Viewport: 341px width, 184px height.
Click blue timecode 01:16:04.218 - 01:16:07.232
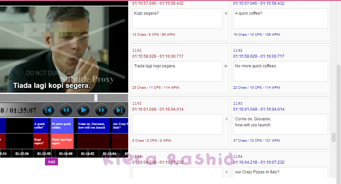[x=259, y=162]
